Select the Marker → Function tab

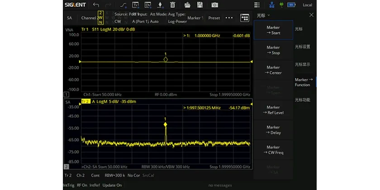[304, 82]
